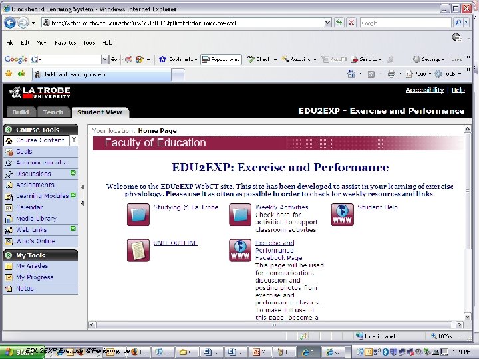Click the Send to button in toolbar
Viewport: 479px width, 359px height.
tap(366, 59)
